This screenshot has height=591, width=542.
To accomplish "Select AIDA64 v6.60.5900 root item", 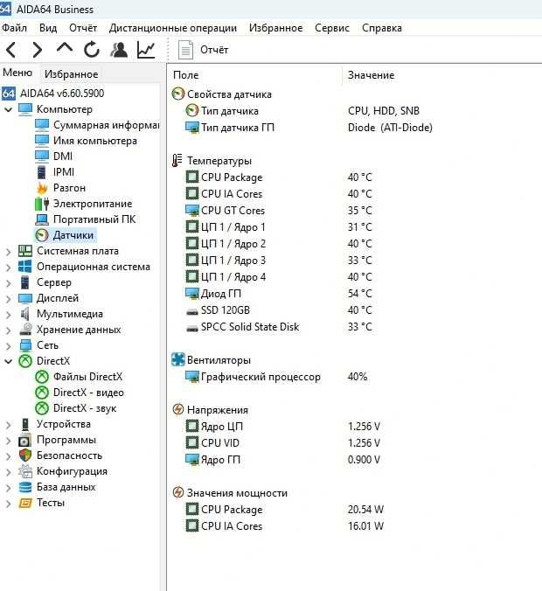I will click(x=52, y=93).
